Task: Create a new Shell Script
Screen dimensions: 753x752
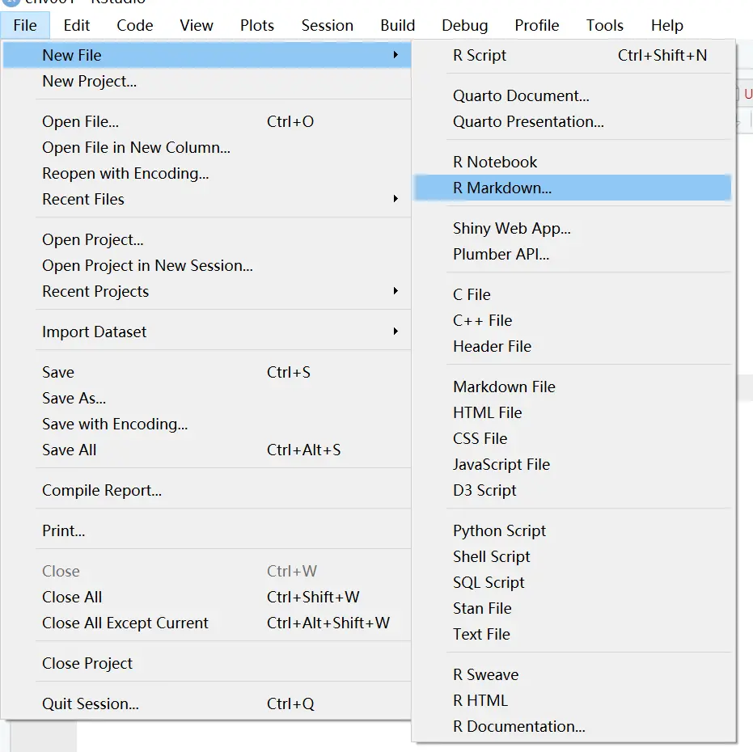Action: (573, 556)
